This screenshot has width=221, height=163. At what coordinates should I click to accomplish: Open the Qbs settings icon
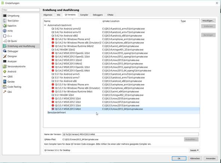(x=4, y=92)
